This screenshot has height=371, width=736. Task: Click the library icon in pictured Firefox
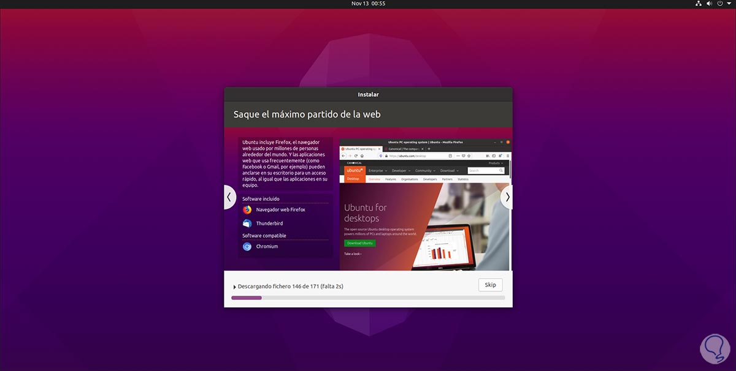(x=487, y=156)
